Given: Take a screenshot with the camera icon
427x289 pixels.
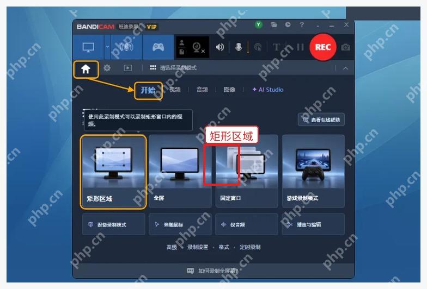Looking at the screenshot, I should click(345, 48).
